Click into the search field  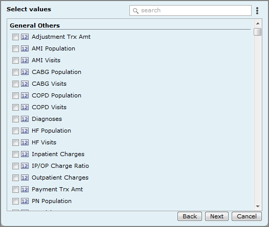[190, 10]
